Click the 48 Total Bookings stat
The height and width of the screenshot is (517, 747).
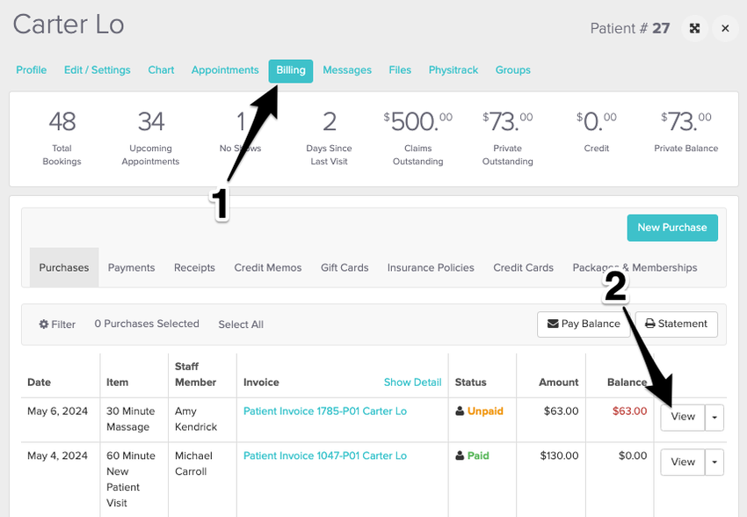62,138
